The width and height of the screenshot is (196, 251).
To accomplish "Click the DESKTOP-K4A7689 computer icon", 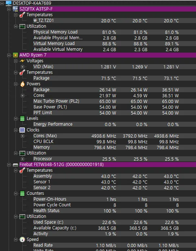I will [9, 3].
